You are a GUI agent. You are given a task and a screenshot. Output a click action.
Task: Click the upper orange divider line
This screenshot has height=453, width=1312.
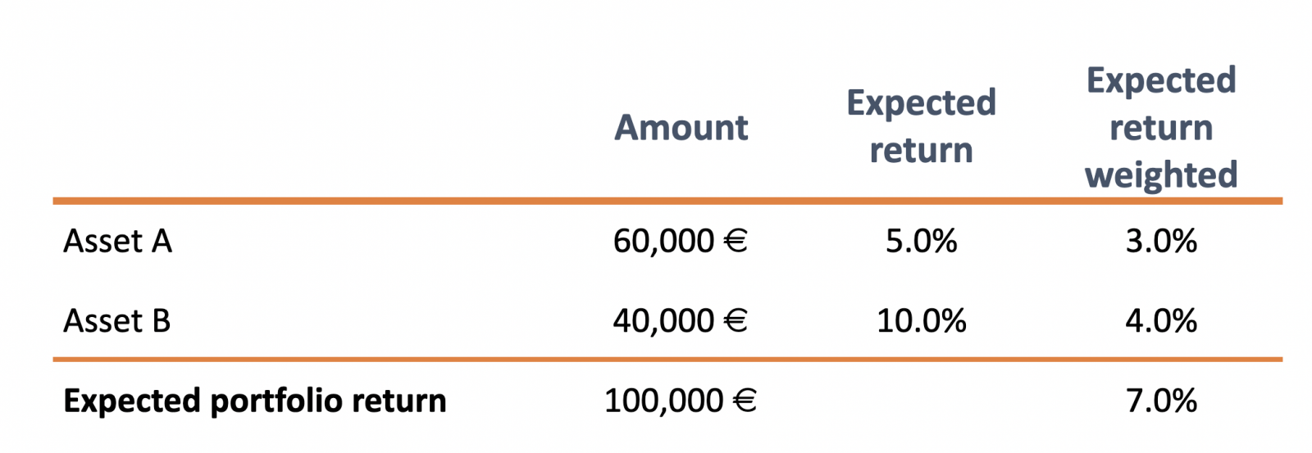click(667, 201)
